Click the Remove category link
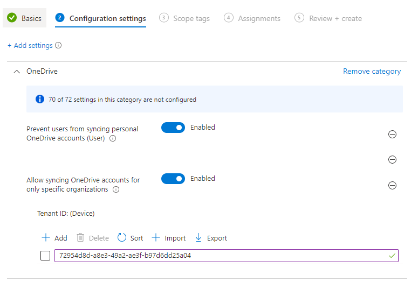 (x=372, y=71)
